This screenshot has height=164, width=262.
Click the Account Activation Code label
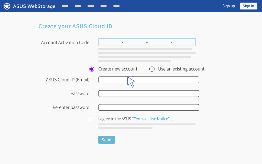pos(65,43)
